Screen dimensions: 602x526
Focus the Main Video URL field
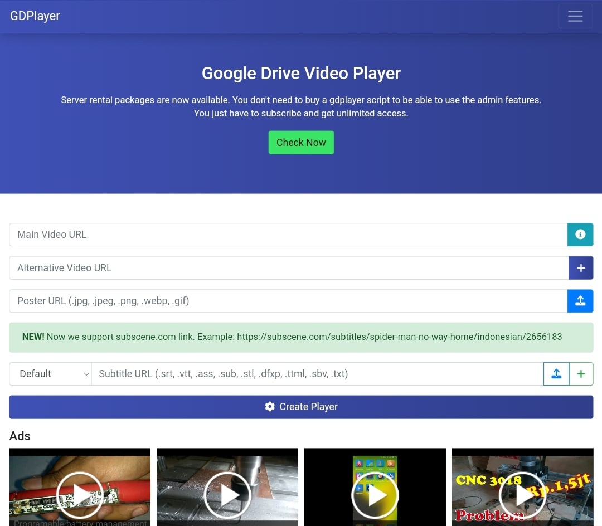(288, 235)
